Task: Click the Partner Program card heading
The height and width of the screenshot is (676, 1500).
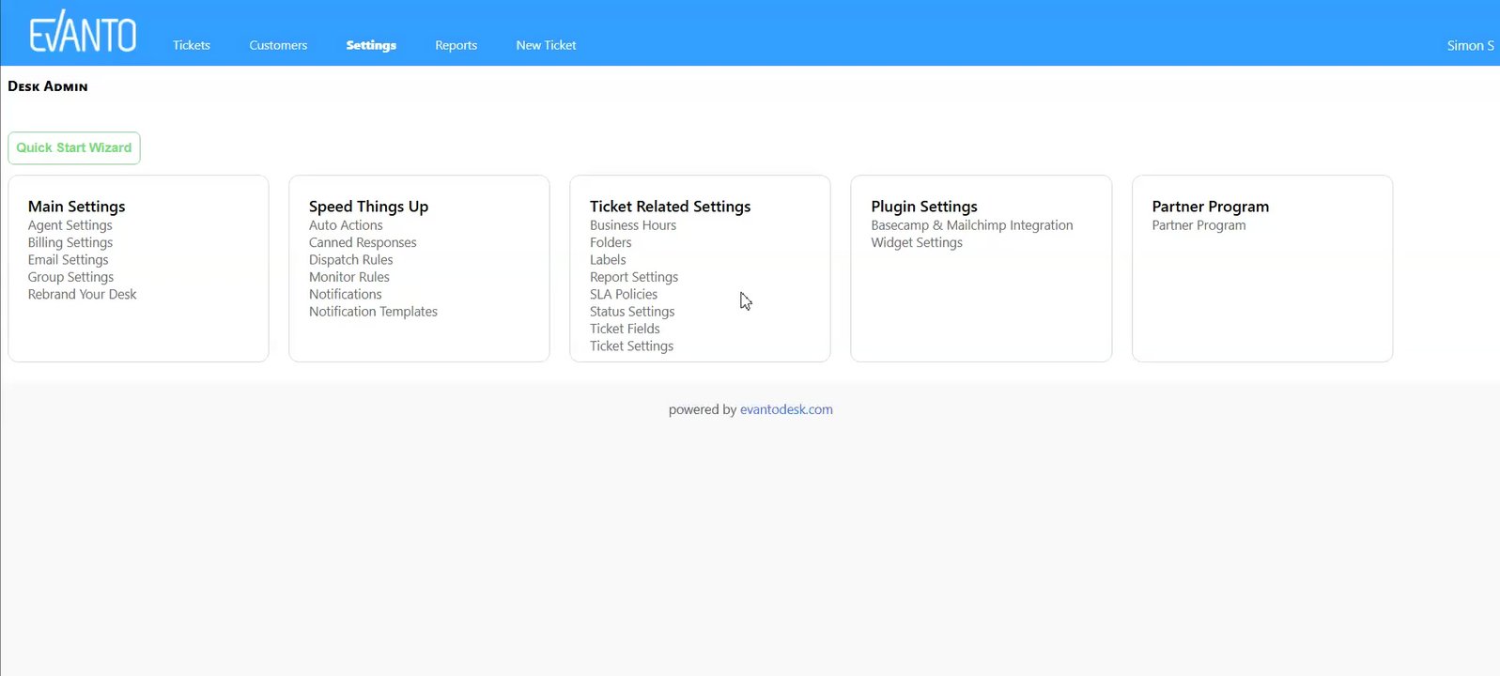Action: (x=1211, y=207)
